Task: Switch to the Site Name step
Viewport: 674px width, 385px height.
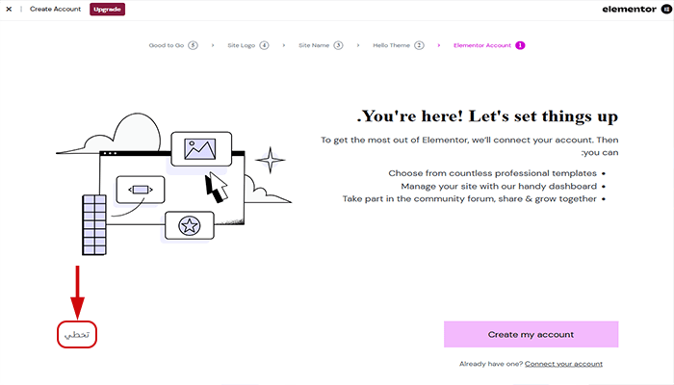Action: [315, 44]
